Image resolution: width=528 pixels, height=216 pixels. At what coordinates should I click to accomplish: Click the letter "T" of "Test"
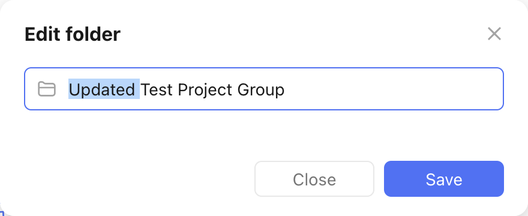point(145,89)
